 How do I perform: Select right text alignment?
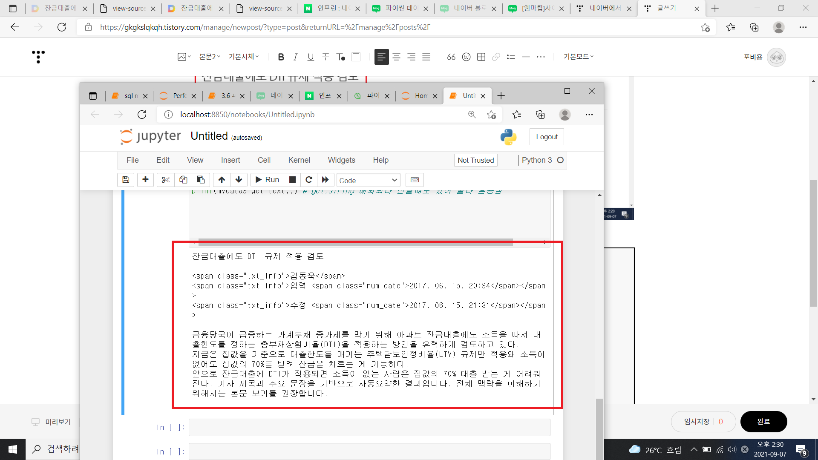point(411,57)
